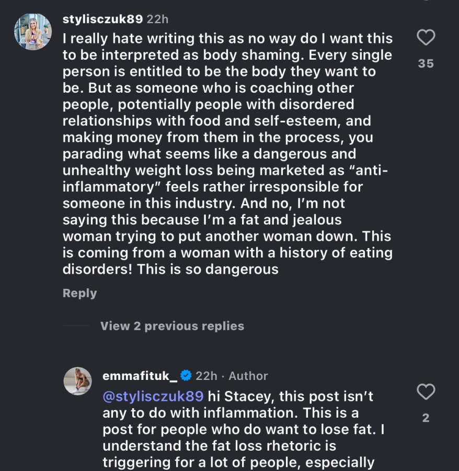This screenshot has width=459, height=471.
Task: Open stylisczuk89's profile picture
Action: (x=33, y=31)
